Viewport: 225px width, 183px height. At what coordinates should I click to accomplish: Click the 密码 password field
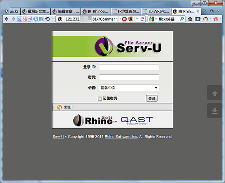point(129,77)
